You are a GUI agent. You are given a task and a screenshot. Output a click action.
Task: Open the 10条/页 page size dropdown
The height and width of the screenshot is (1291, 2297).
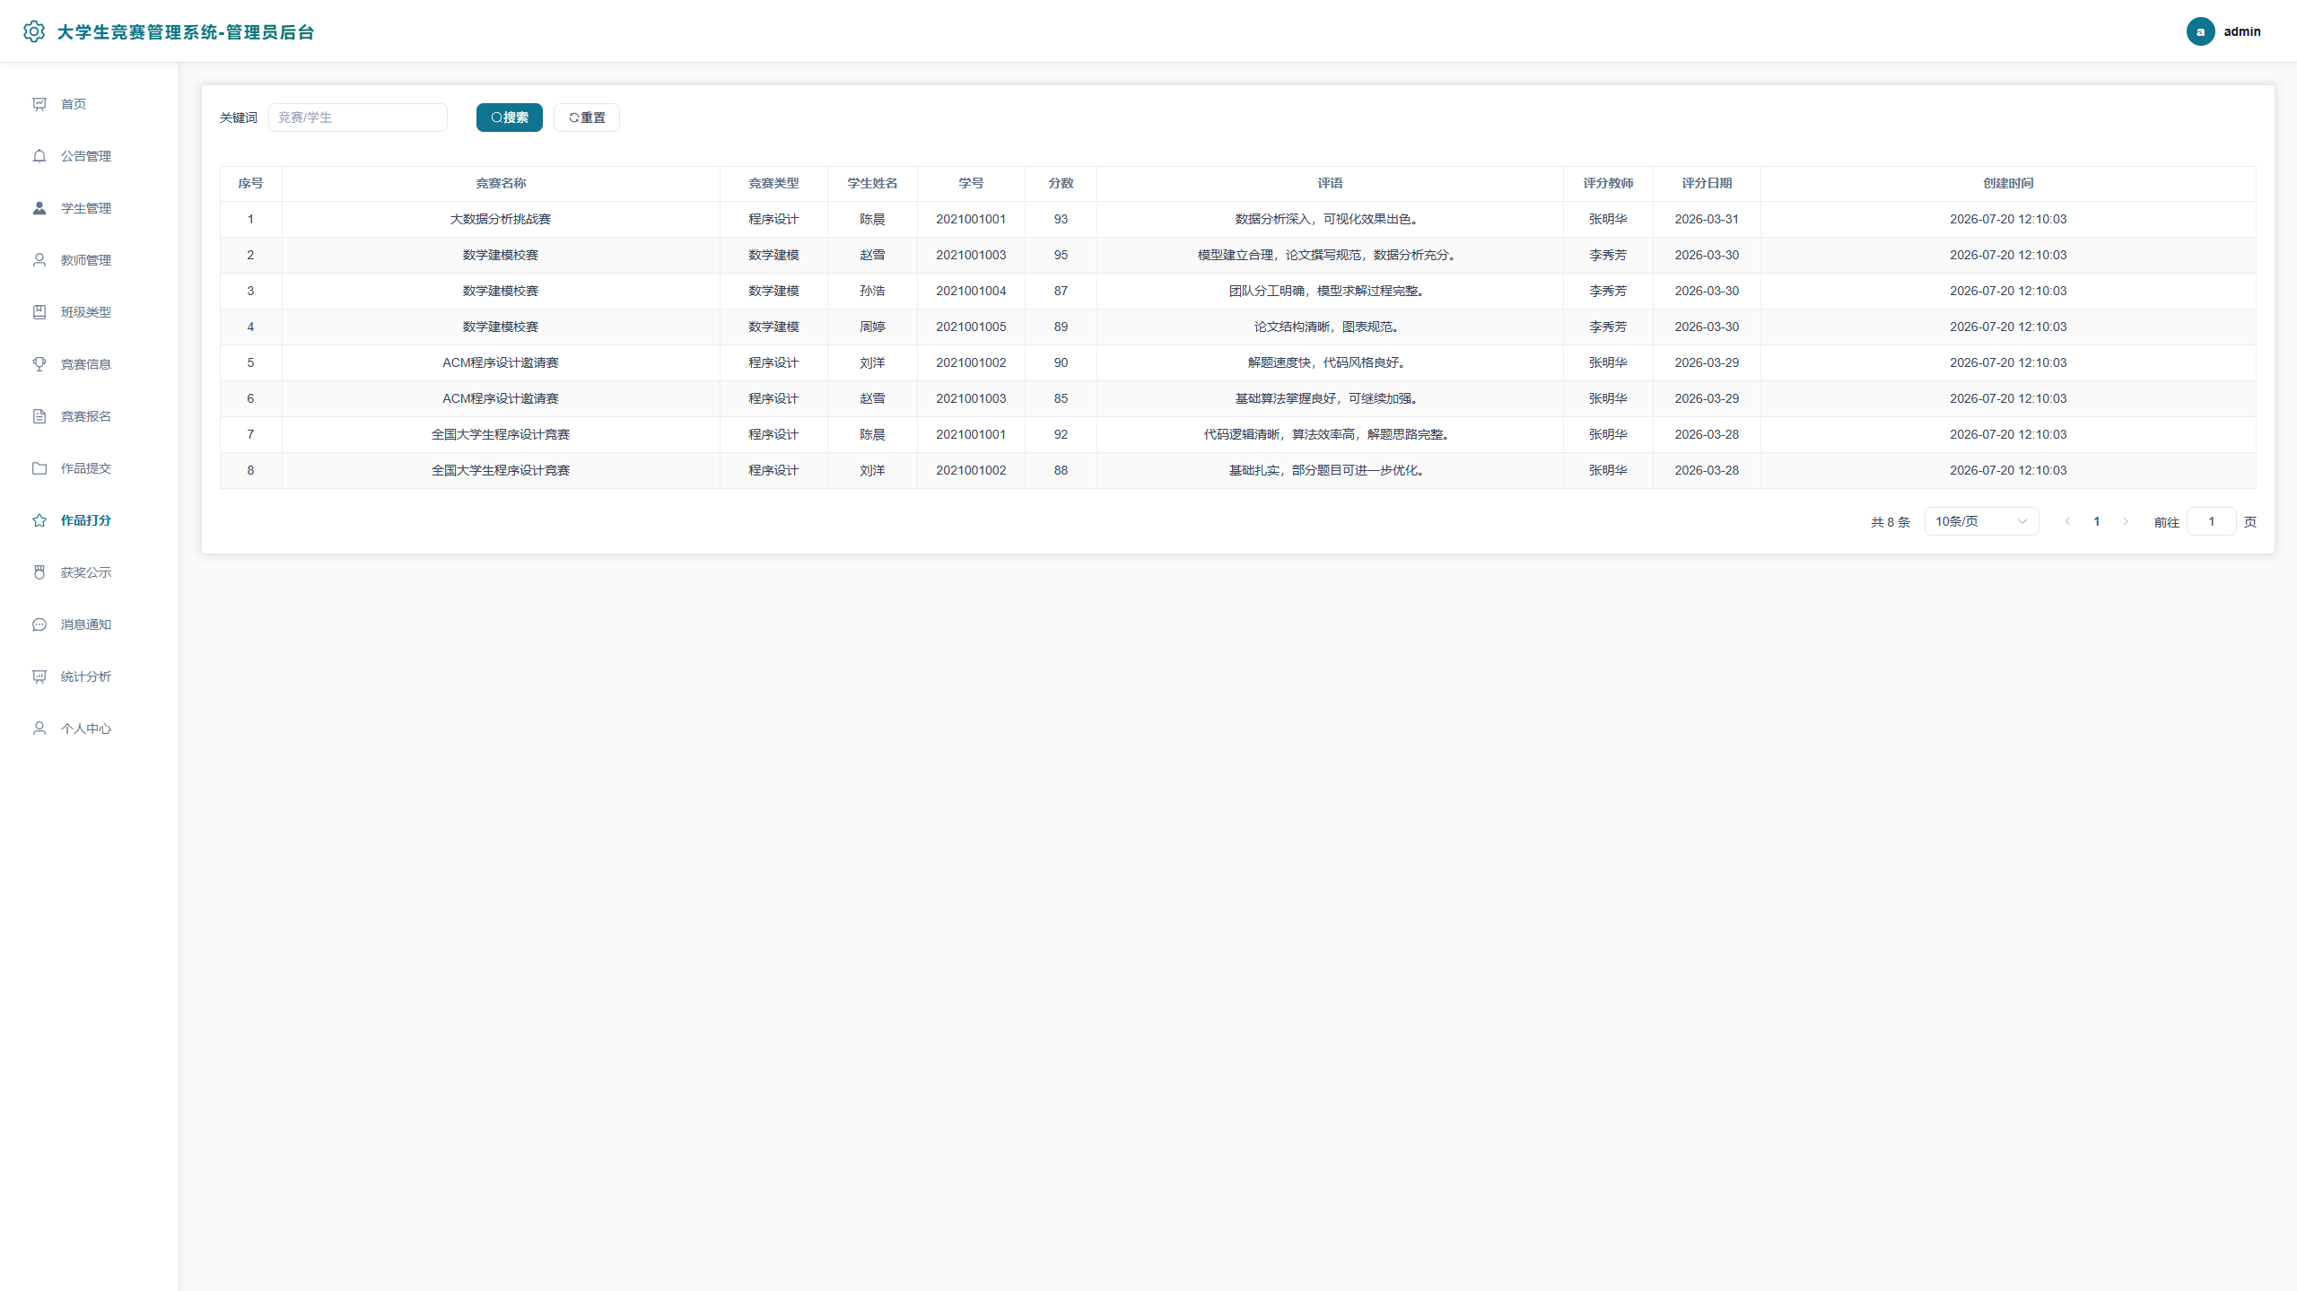click(x=1981, y=521)
